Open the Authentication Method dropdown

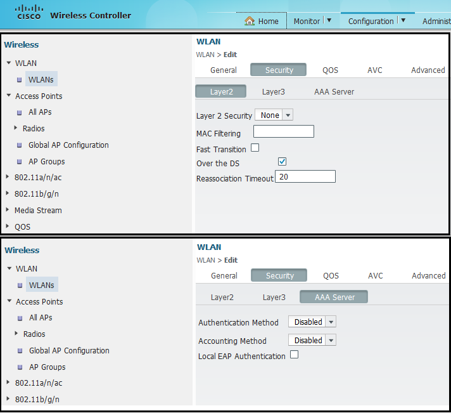pos(312,322)
